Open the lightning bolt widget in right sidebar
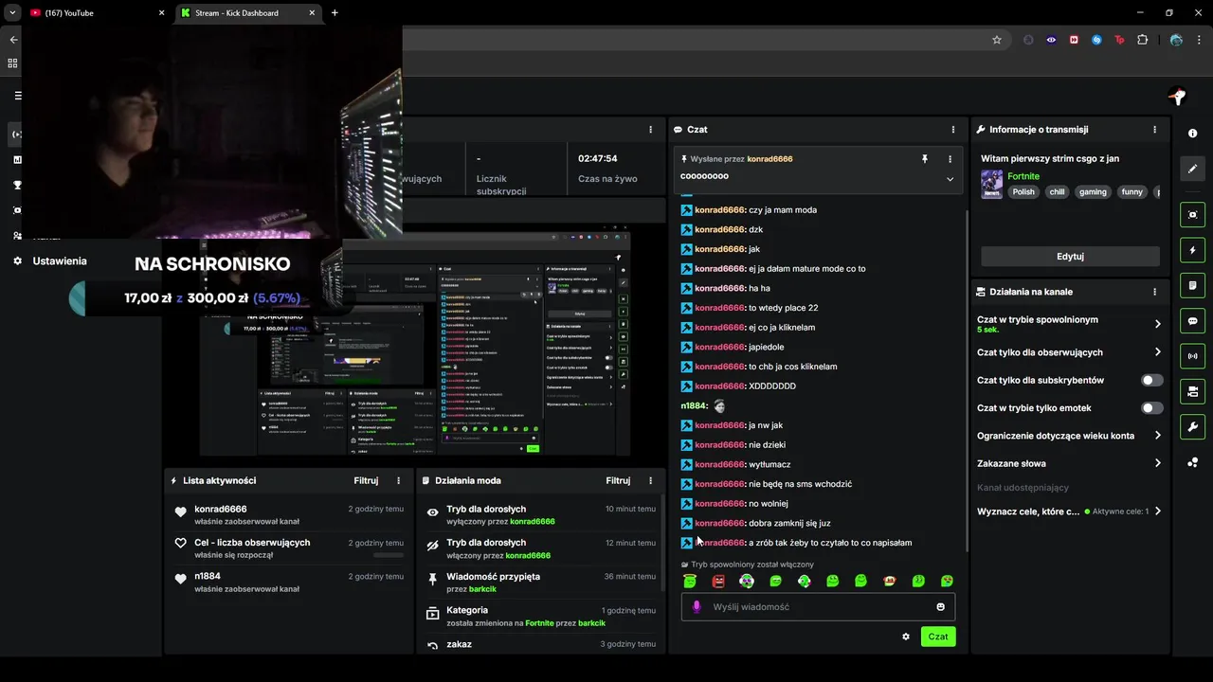This screenshot has width=1213, height=682. click(x=1192, y=250)
